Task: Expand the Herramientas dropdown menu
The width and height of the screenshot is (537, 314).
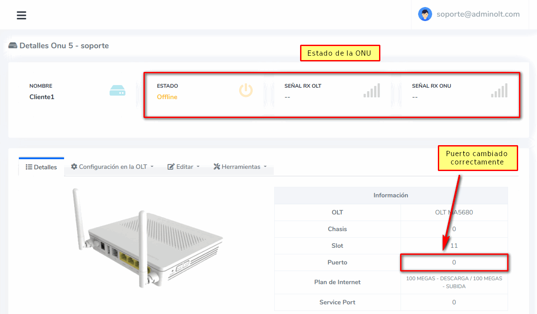Action: 240,167
